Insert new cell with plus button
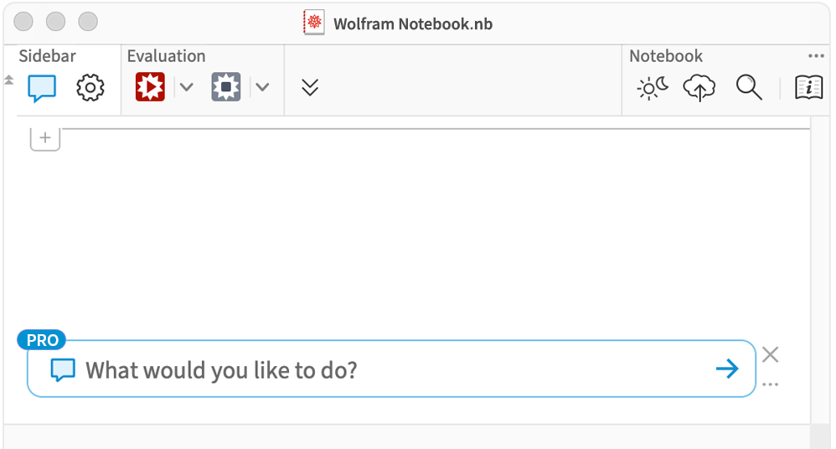The height and width of the screenshot is (449, 836). [45, 138]
